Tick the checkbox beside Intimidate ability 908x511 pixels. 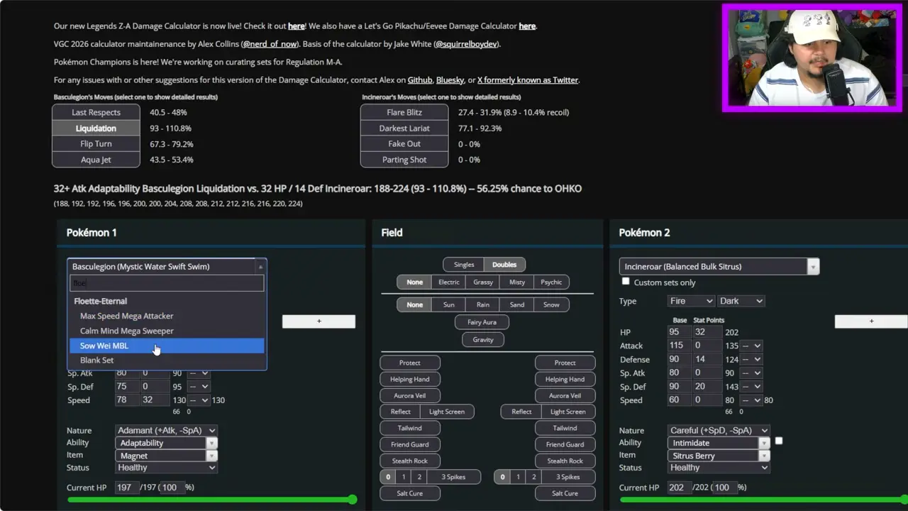[x=779, y=441]
